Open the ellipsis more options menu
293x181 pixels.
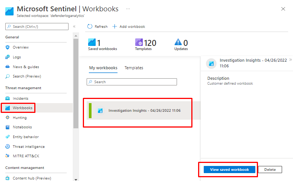pyautogui.click(x=128, y=9)
